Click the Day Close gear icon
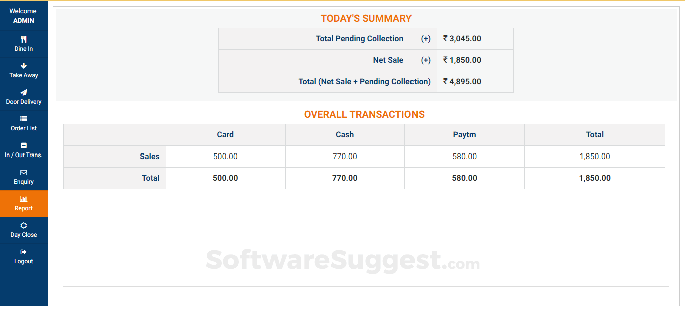The image size is (685, 309). tap(24, 226)
